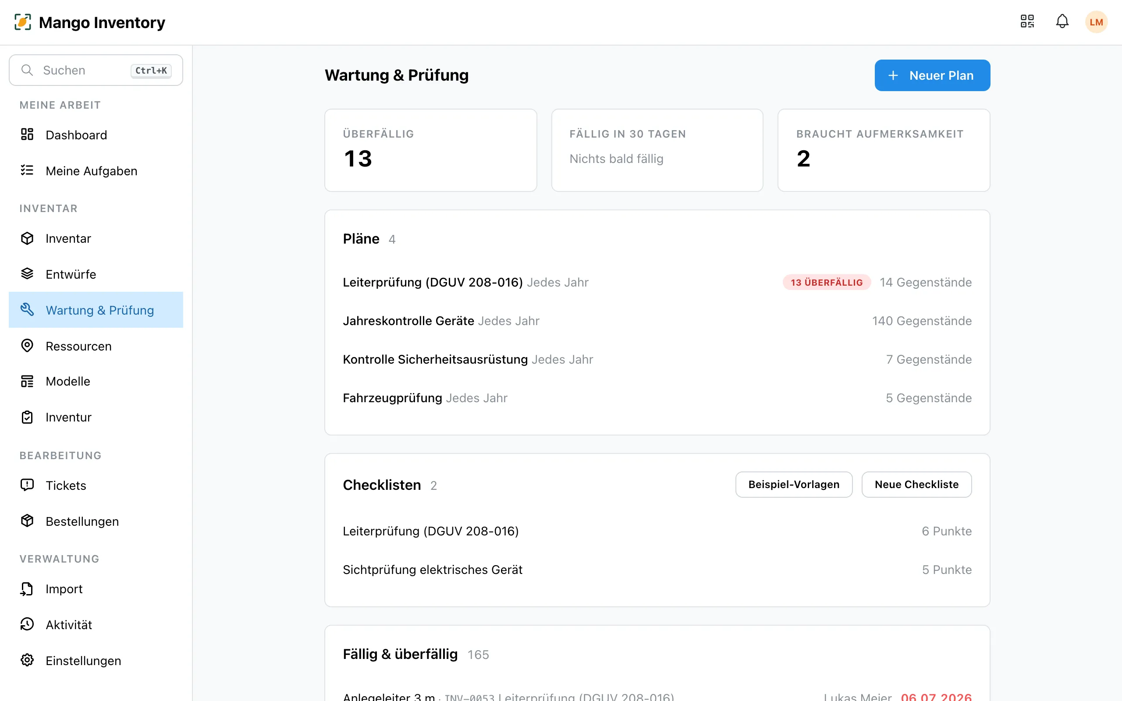
Task: Click the Ressourcen location pin icon
Action: (x=27, y=345)
